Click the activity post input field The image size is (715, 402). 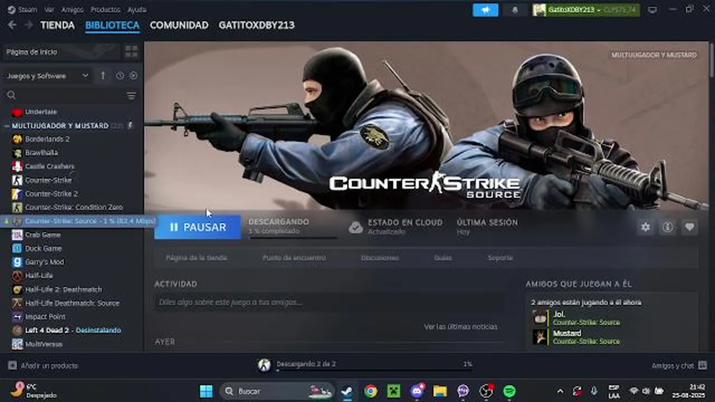click(329, 302)
